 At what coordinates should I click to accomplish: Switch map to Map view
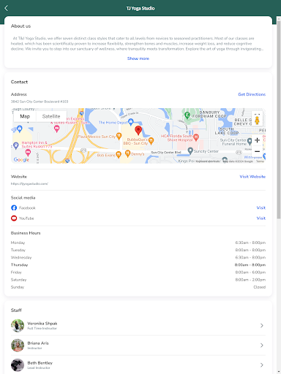coord(25,116)
